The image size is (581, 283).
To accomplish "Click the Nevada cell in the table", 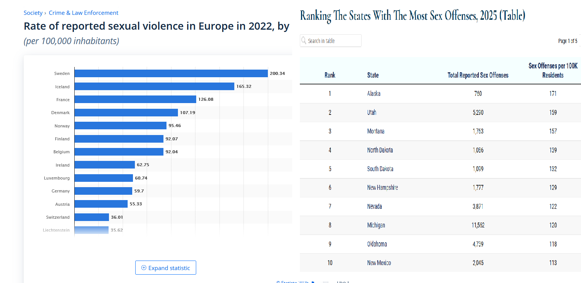I will (375, 206).
